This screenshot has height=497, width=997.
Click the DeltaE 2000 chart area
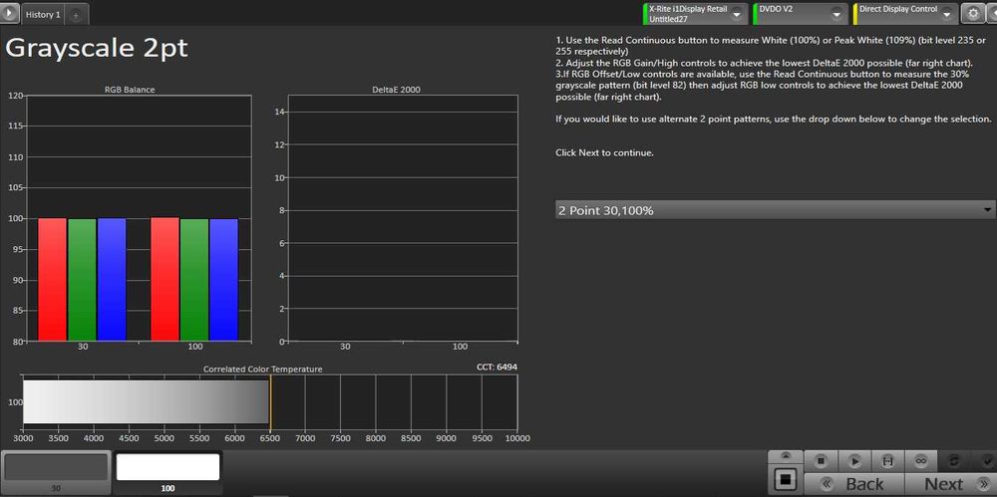coord(403,219)
